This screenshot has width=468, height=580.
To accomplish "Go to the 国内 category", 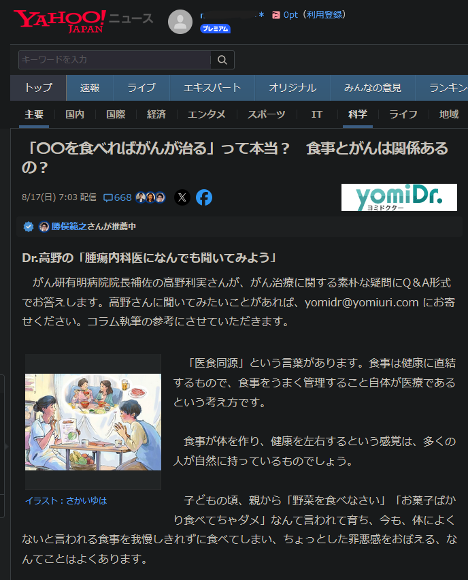I will (x=75, y=114).
